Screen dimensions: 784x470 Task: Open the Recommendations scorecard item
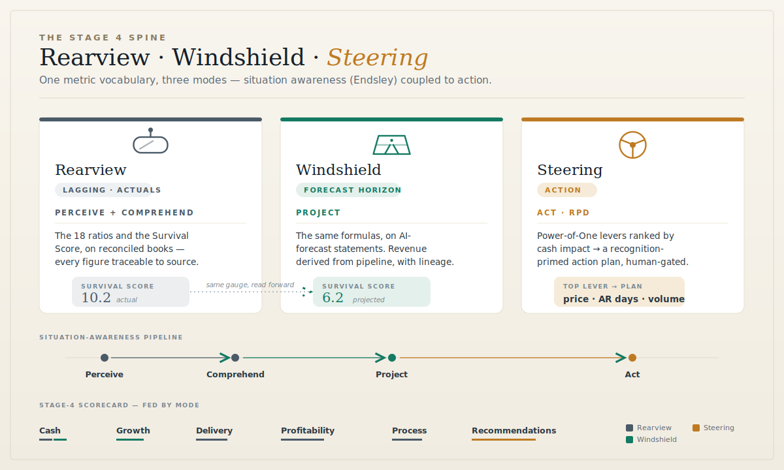click(514, 433)
